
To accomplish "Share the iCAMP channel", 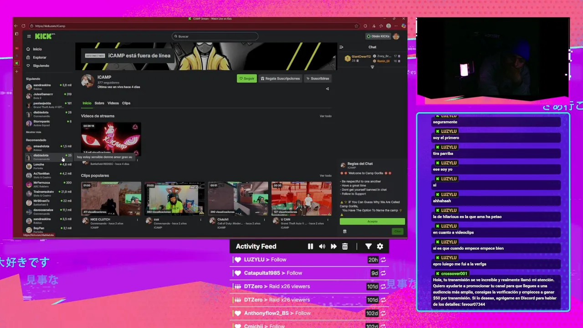I will click(x=327, y=89).
